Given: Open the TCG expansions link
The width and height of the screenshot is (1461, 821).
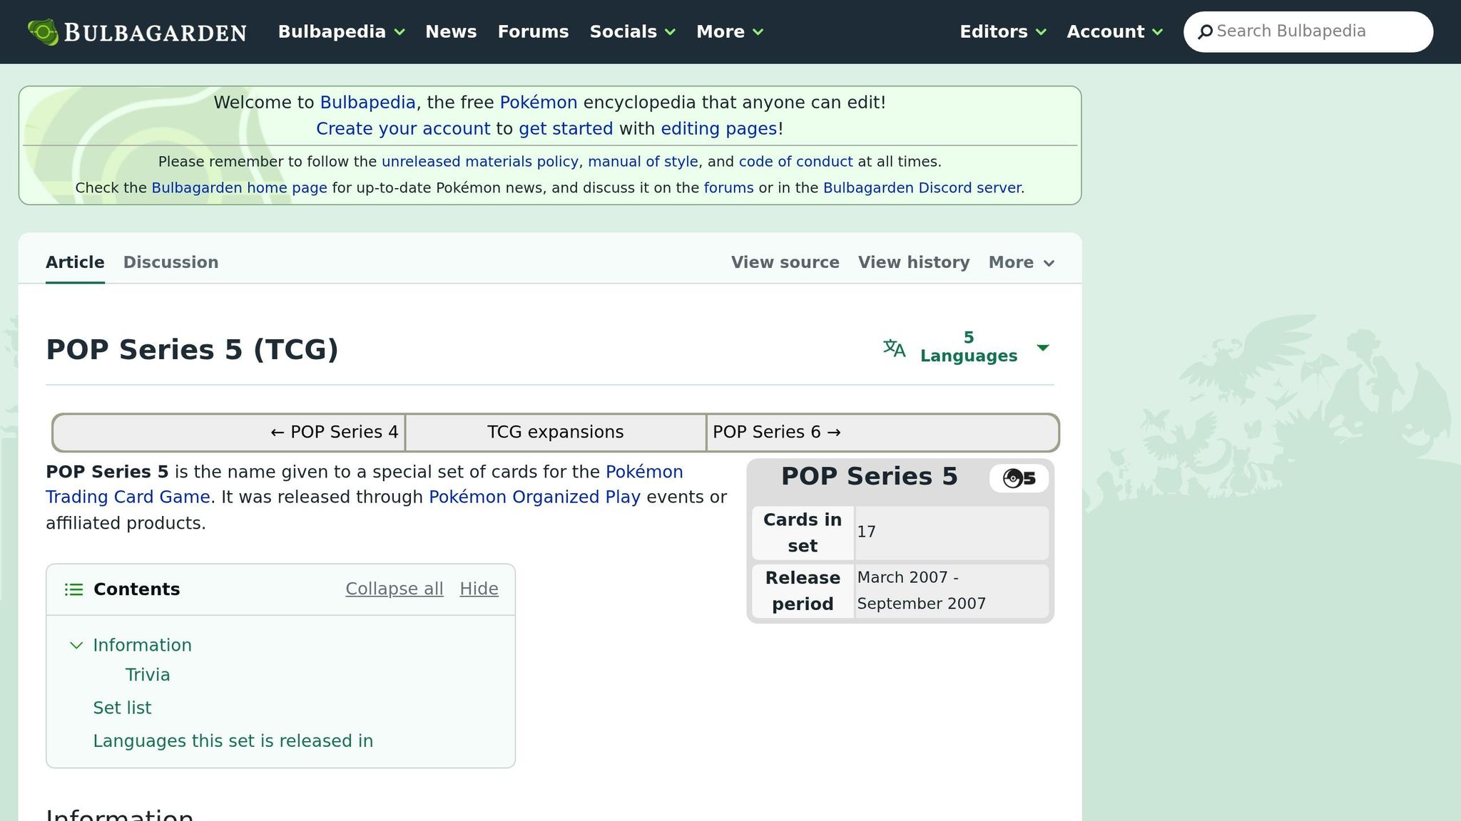Looking at the screenshot, I should [x=556, y=433].
